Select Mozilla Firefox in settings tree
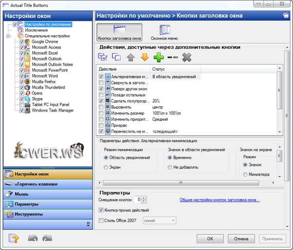Screen dimensions: 293x250 click(45, 82)
